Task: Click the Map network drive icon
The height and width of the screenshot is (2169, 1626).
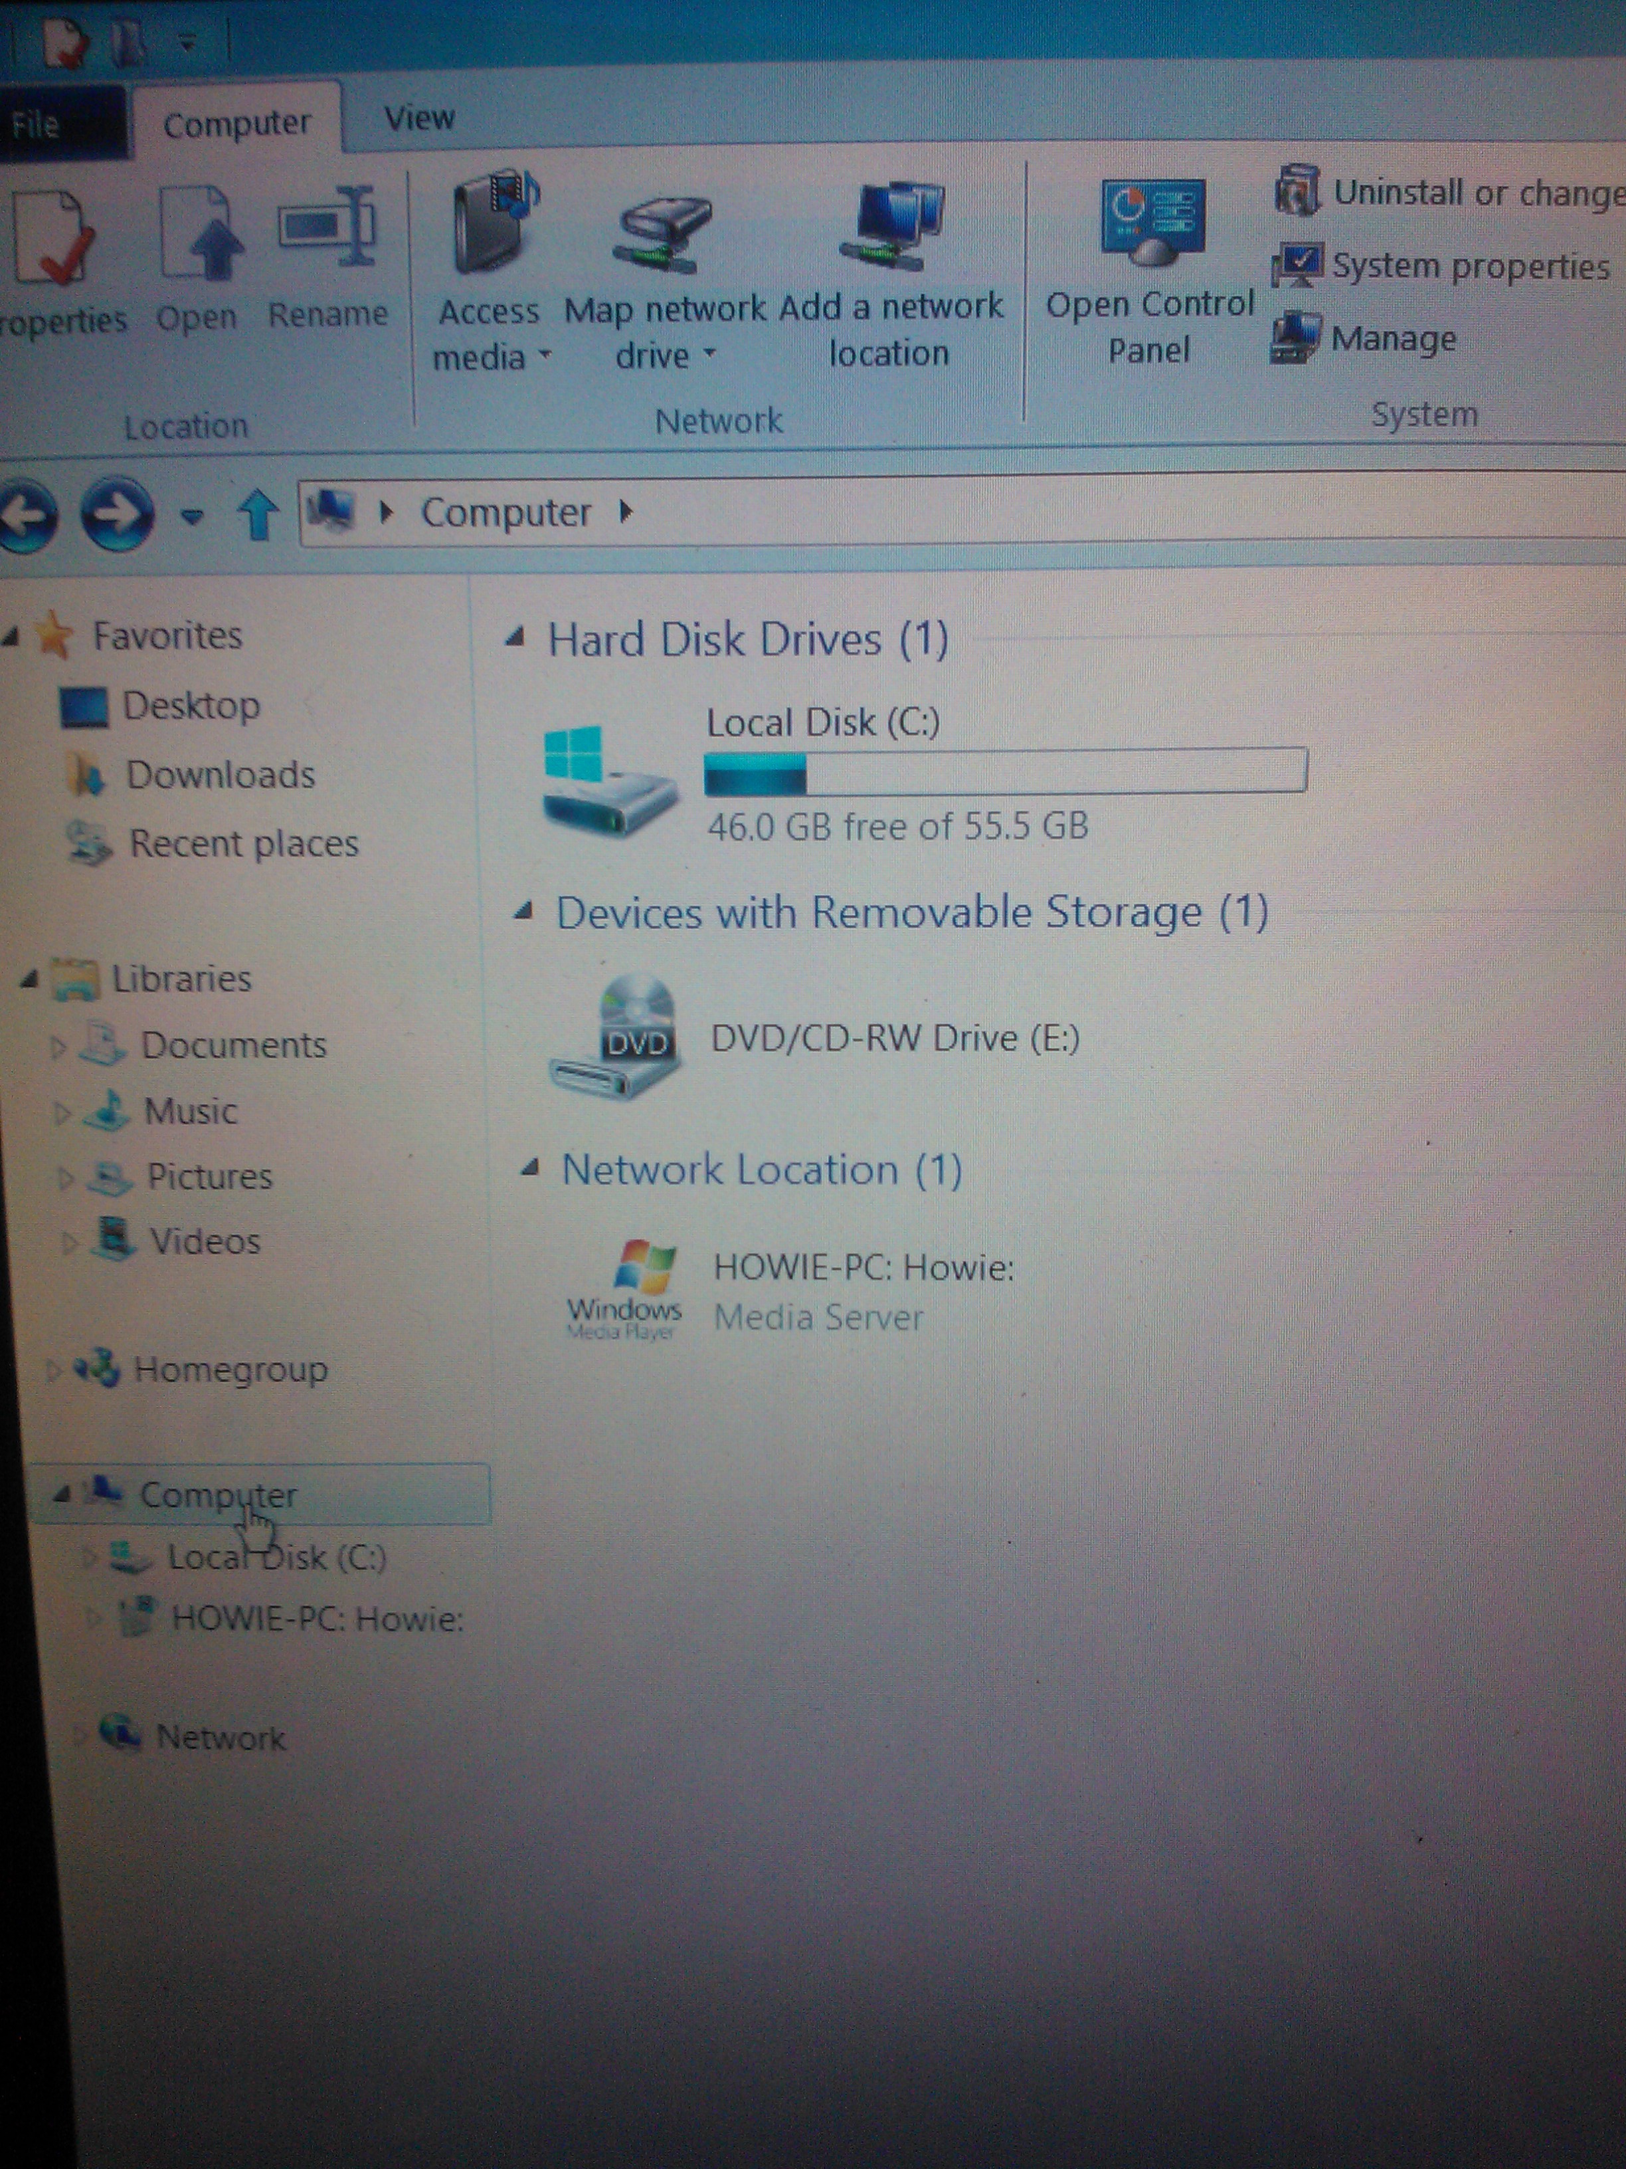Action: point(664,231)
